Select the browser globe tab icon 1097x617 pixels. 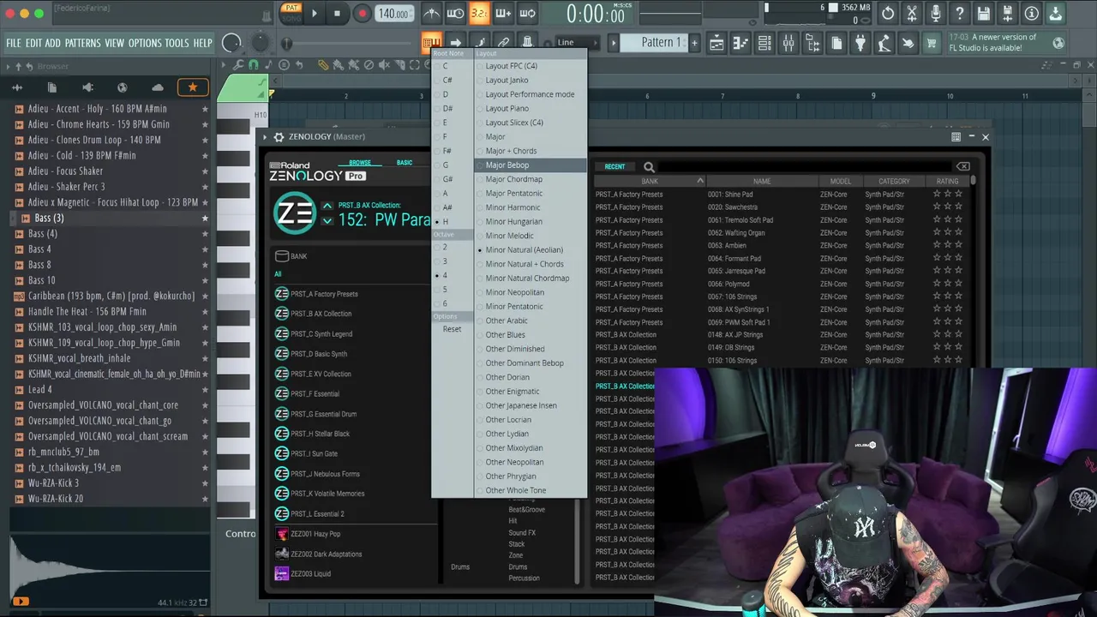122,87
